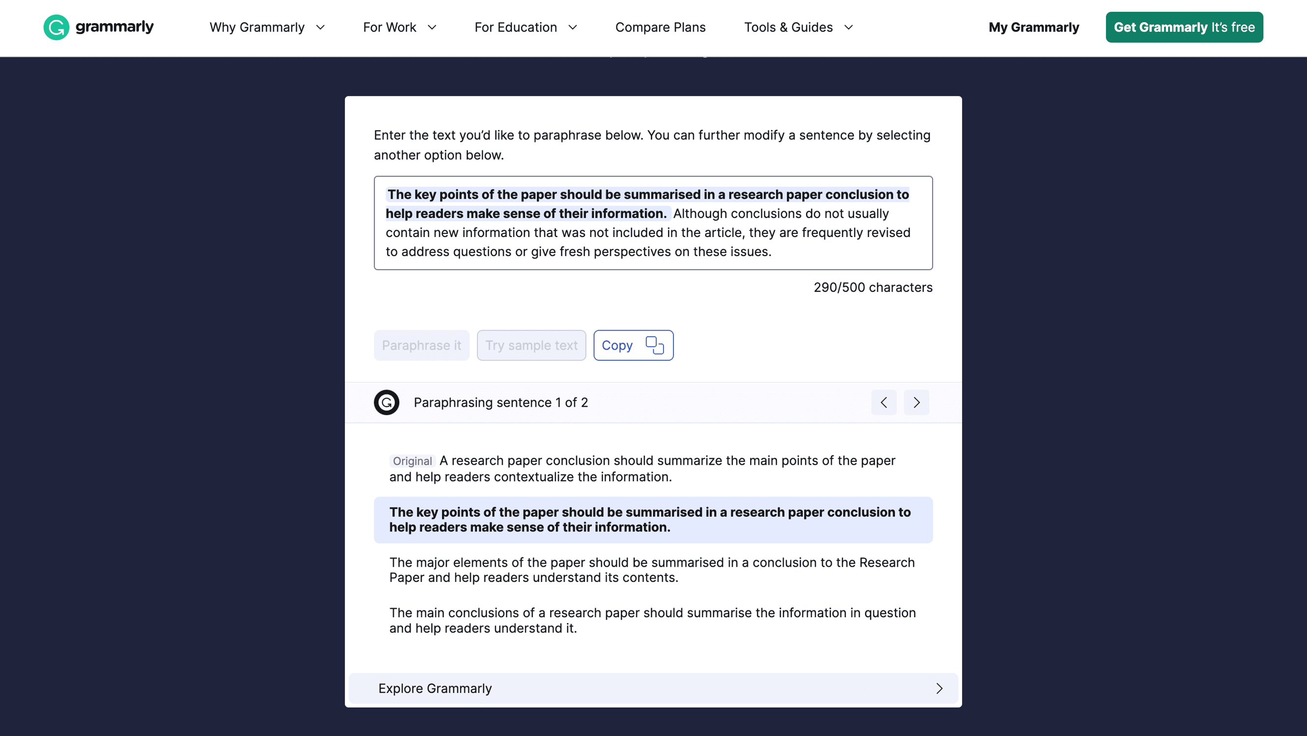This screenshot has height=736, width=1307.
Task: Select Compare Plans in the navigation bar
Action: click(660, 27)
